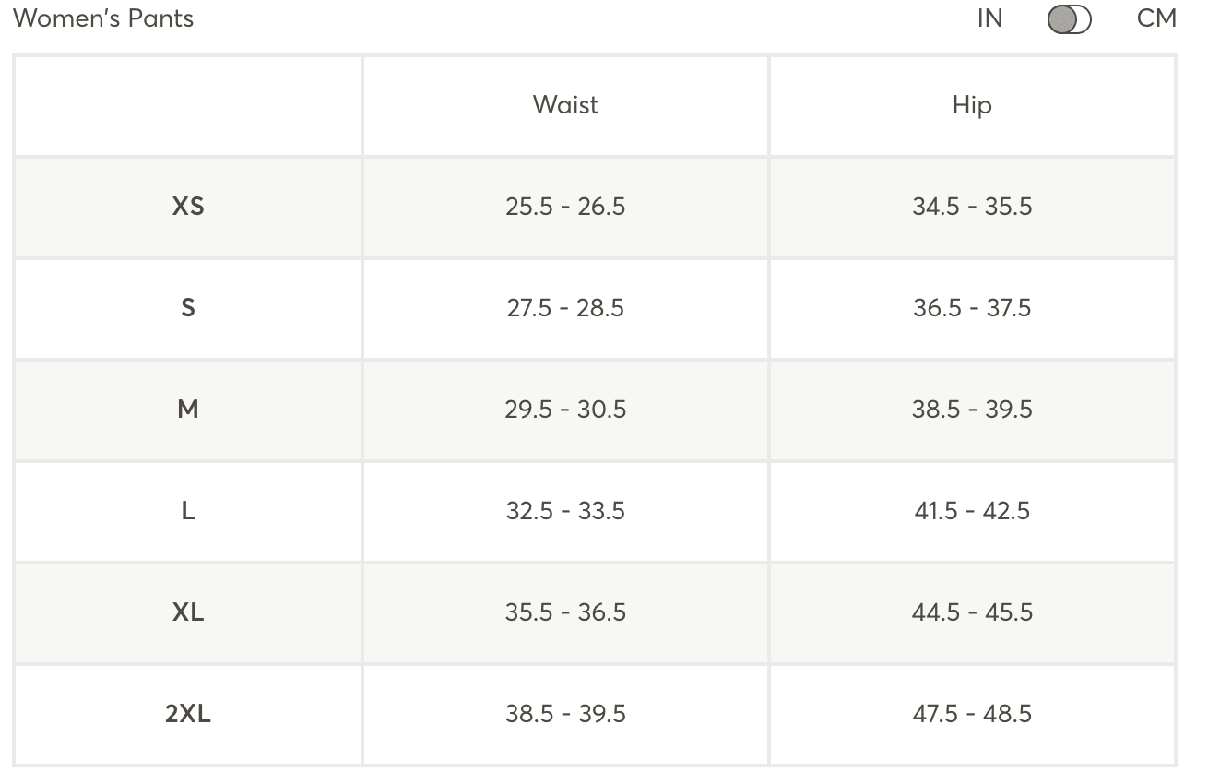The height and width of the screenshot is (784, 1208).
Task: Click the XS waist value 25.5 - 26.5
Action: point(565,207)
